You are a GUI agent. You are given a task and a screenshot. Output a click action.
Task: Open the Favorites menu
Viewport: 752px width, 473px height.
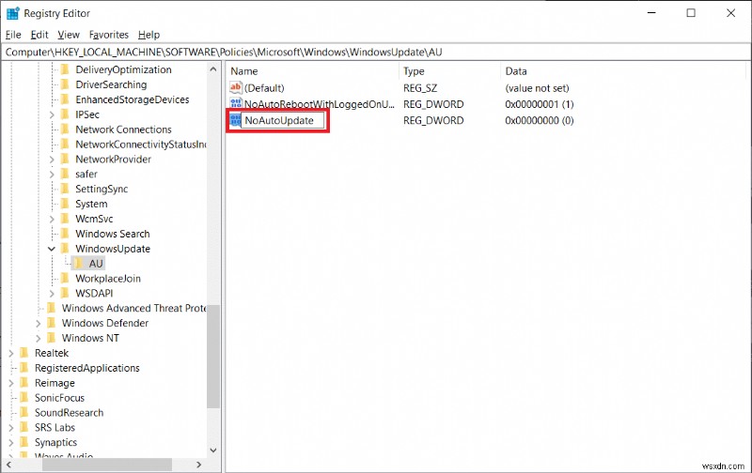(109, 35)
